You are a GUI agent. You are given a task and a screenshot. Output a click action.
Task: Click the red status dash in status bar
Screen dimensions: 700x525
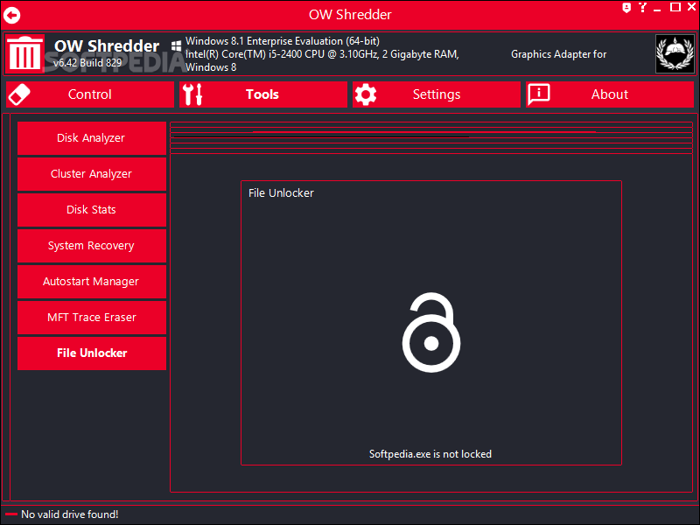[x=11, y=514]
